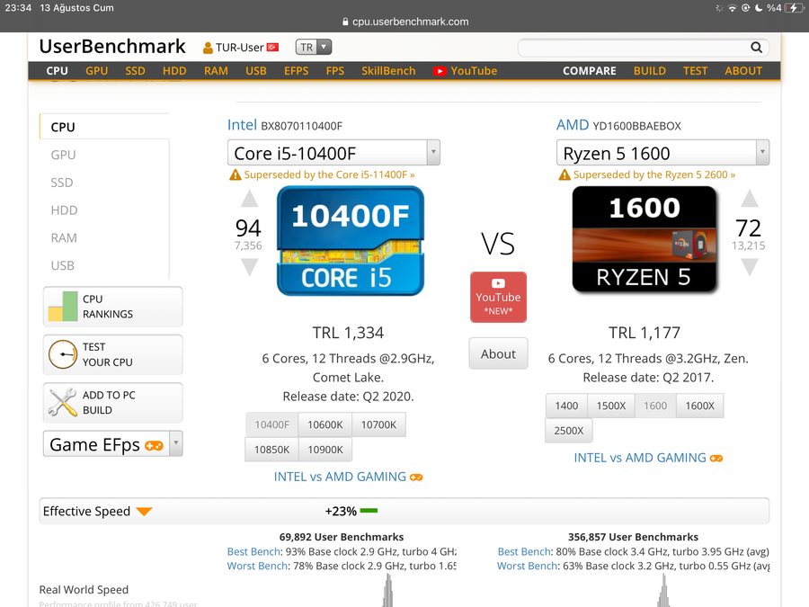Open ABOUT in navigation bar
The width and height of the screenshot is (809, 607).
(743, 71)
